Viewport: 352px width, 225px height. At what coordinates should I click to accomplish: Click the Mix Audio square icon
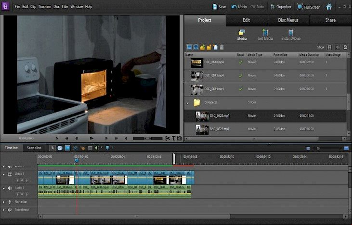90,148
